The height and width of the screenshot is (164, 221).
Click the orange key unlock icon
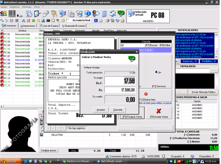[38, 21]
